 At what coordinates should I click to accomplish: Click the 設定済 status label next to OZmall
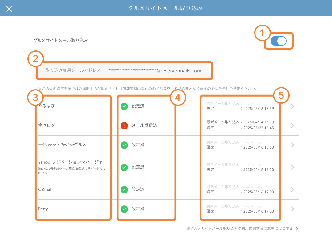[137, 190]
